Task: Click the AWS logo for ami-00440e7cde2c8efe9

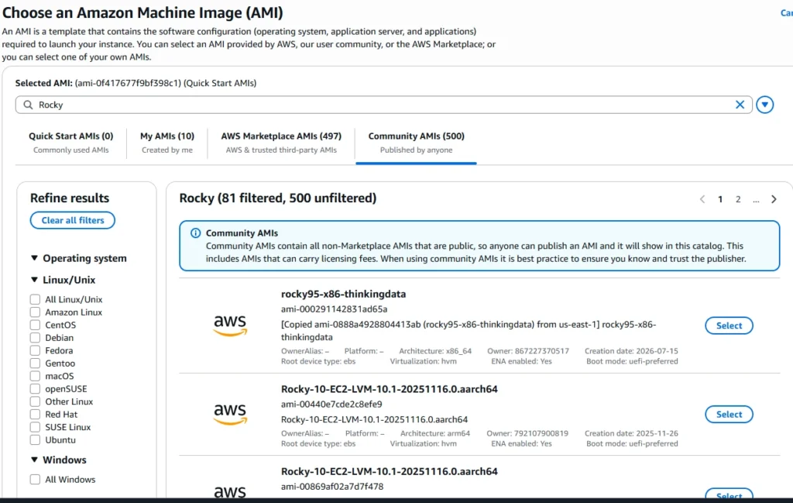Action: [230, 414]
